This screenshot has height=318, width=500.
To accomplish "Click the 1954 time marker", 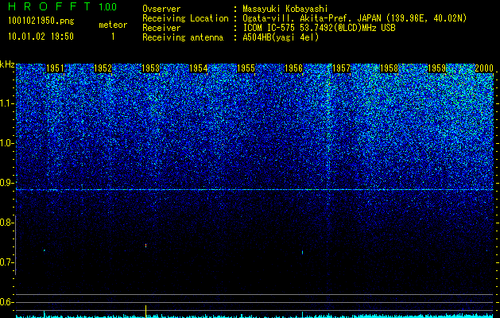I will pyautogui.click(x=199, y=68).
